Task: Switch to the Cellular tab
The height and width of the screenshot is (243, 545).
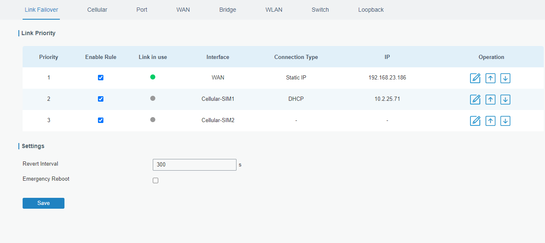Action: tap(97, 10)
